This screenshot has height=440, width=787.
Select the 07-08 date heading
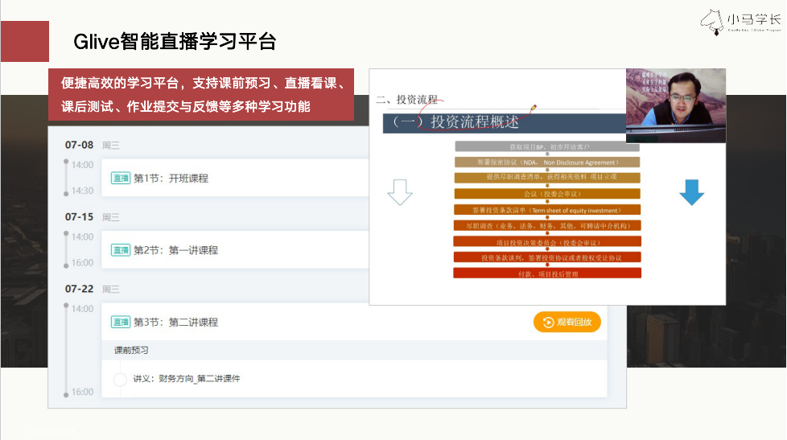point(80,145)
